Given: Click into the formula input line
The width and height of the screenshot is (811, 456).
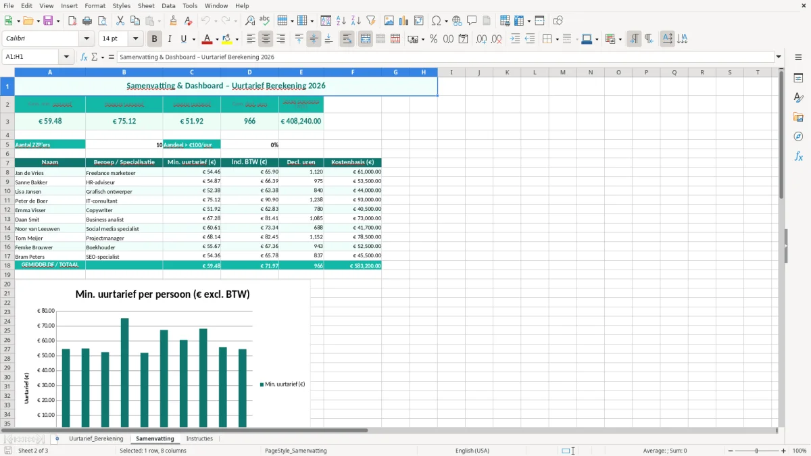Looking at the screenshot, I should tap(445, 57).
